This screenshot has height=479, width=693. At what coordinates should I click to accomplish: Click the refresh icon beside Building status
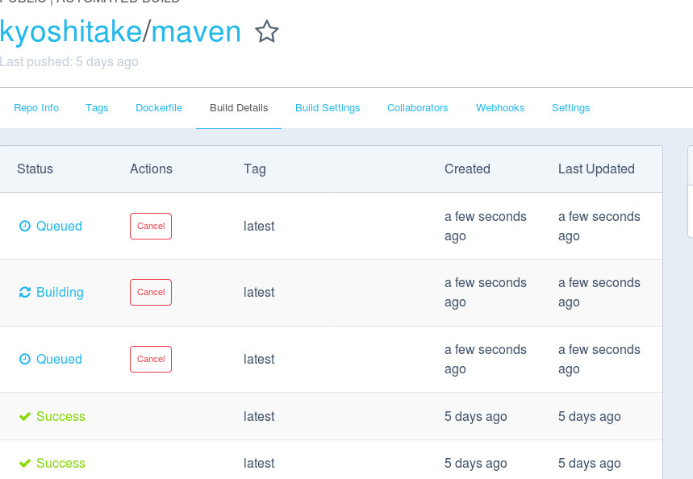[x=25, y=292]
